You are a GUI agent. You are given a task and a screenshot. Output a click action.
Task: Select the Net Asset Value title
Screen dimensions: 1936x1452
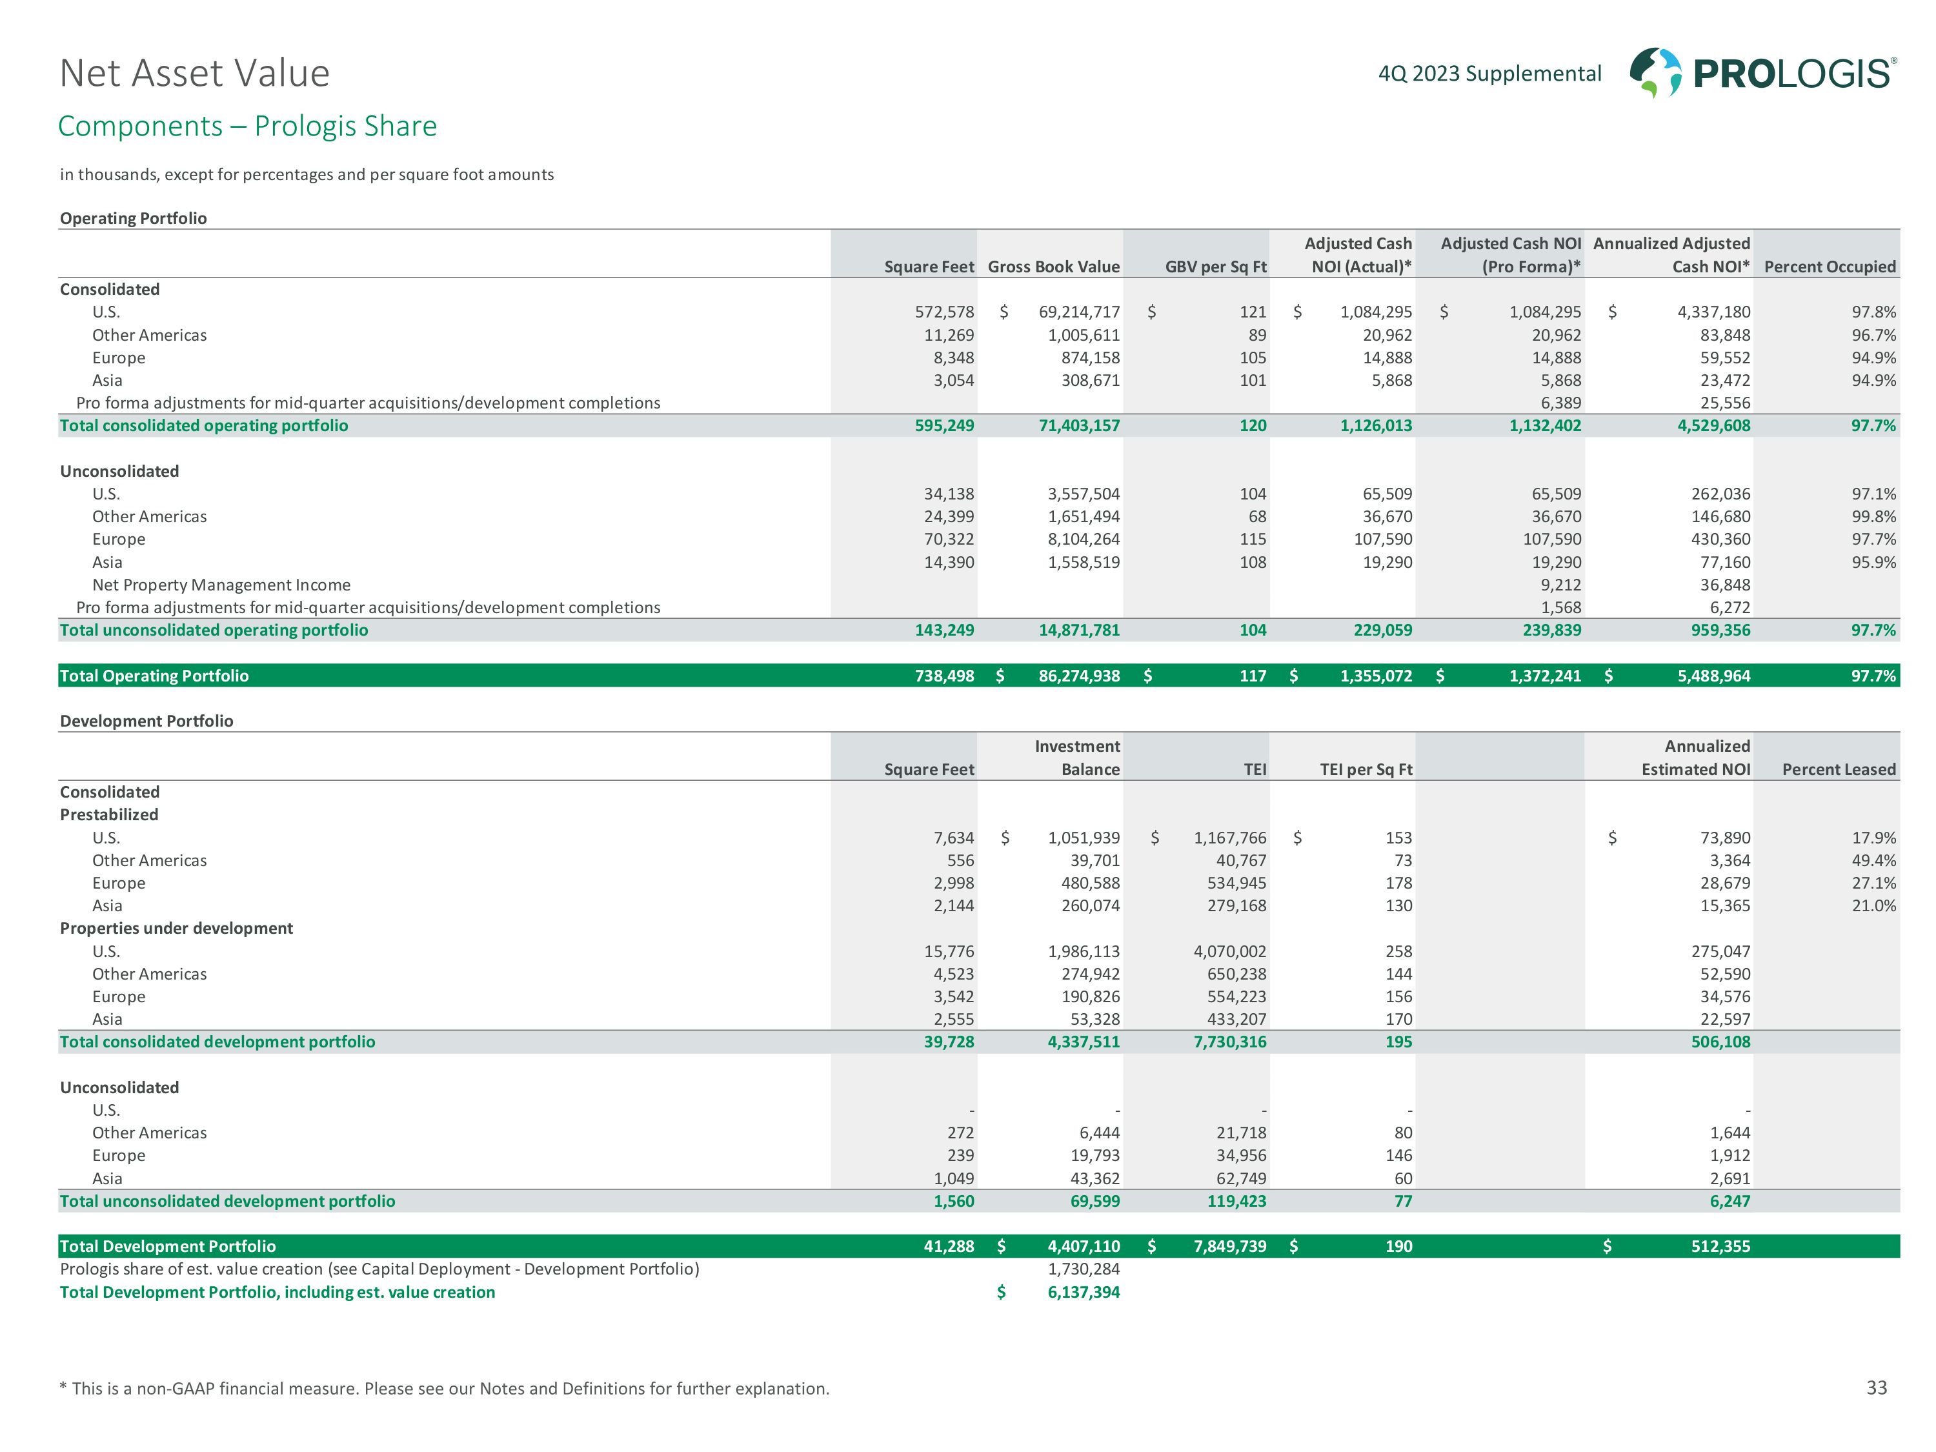(x=194, y=73)
